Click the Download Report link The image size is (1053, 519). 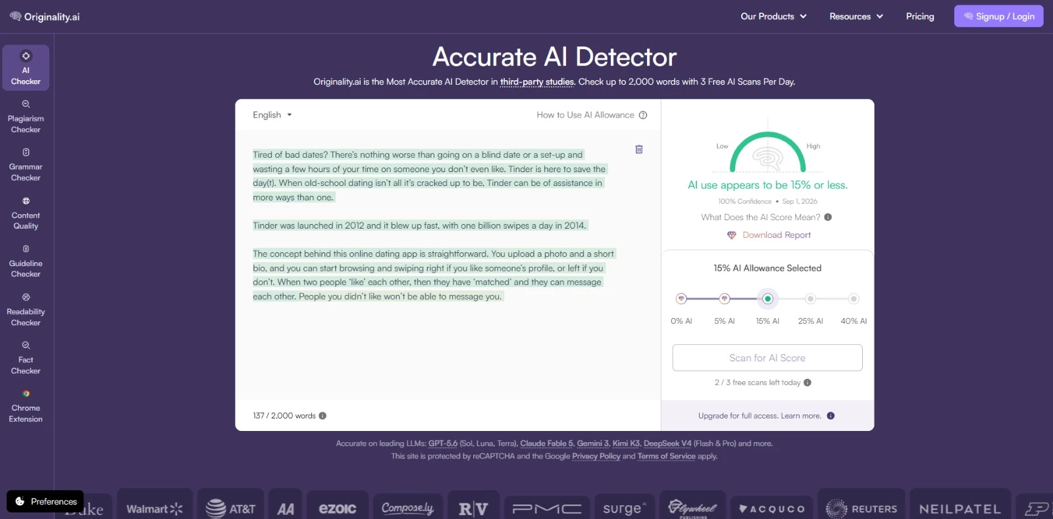777,235
